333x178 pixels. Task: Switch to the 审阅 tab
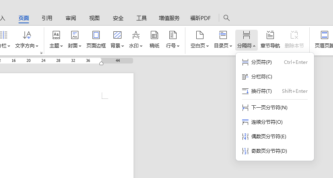pos(71,18)
